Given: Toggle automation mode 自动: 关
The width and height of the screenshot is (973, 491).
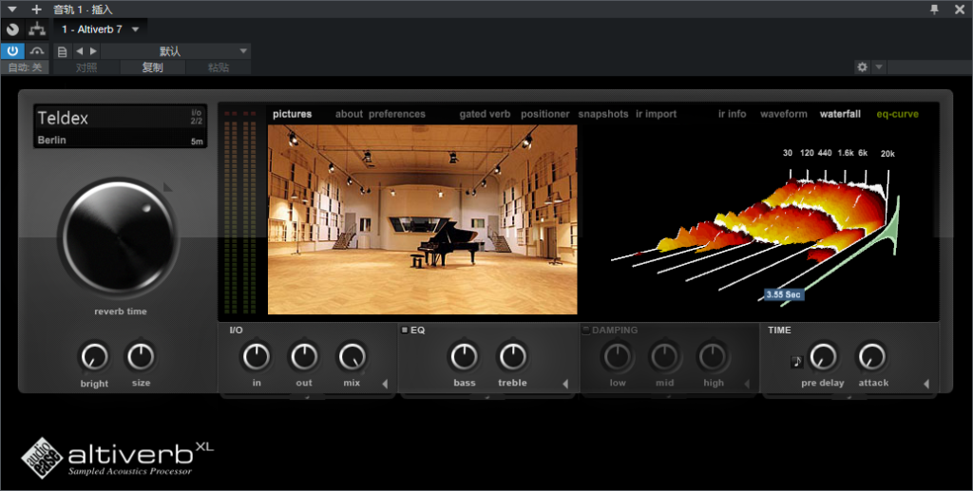Looking at the screenshot, I should click(x=25, y=67).
